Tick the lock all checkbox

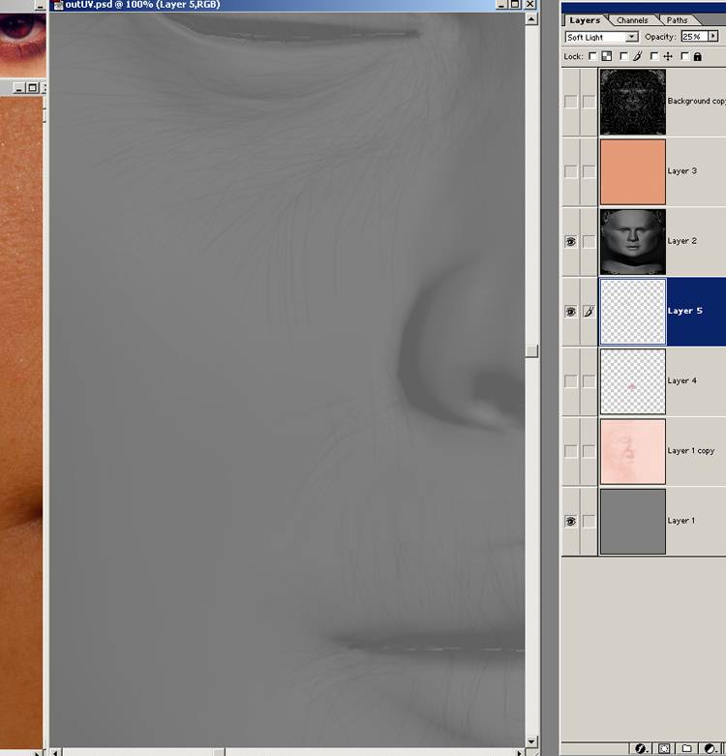point(684,57)
